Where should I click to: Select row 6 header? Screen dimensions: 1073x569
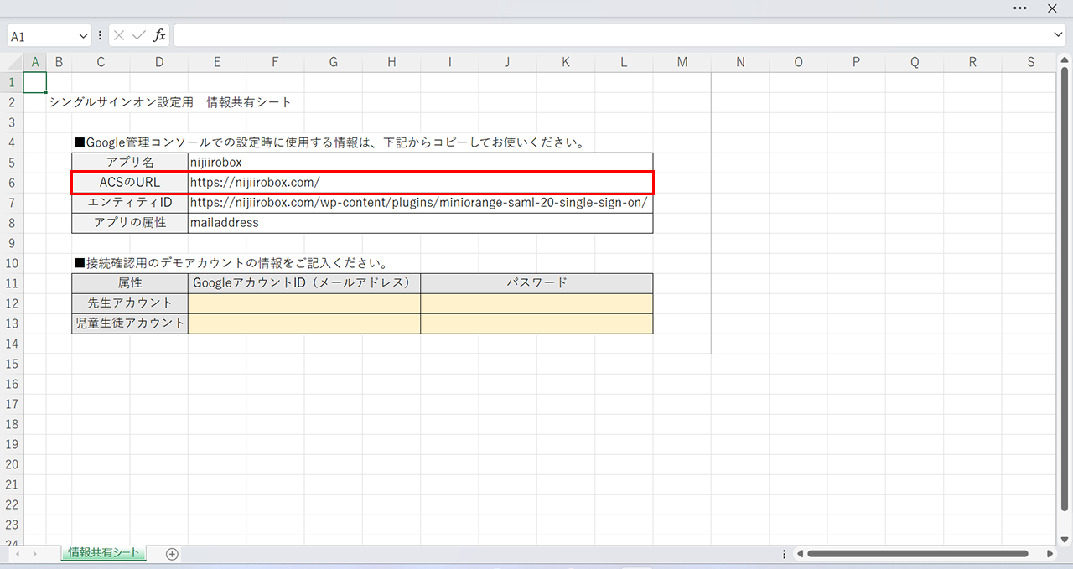click(12, 183)
